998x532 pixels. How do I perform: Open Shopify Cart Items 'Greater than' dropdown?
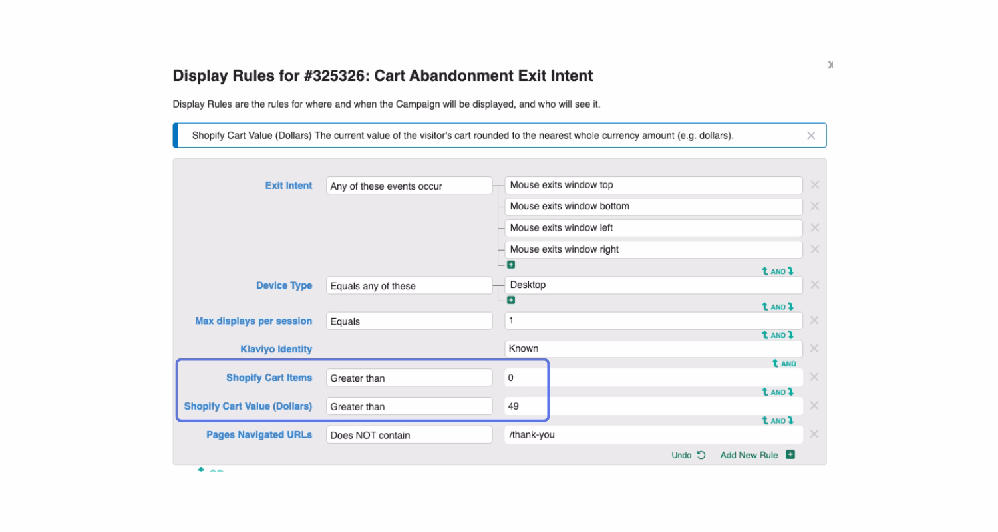click(409, 378)
